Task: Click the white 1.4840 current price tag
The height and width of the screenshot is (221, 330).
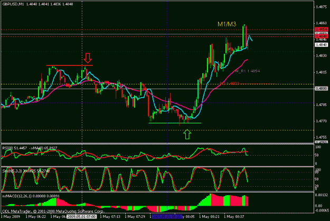Action: click(322, 45)
